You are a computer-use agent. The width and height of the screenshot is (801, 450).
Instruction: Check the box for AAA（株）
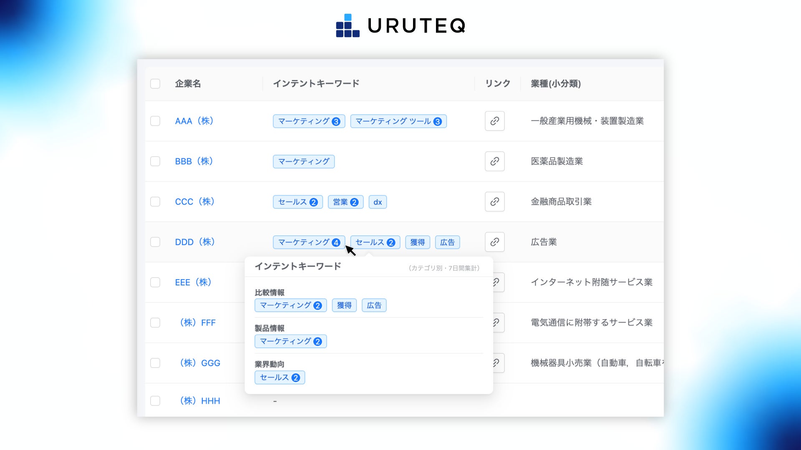(155, 121)
